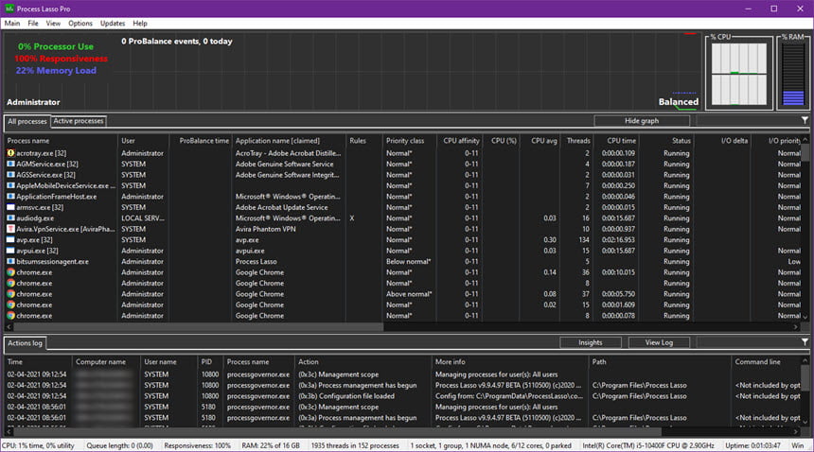
Task: Sort by the Status column header
Action: 666,141
